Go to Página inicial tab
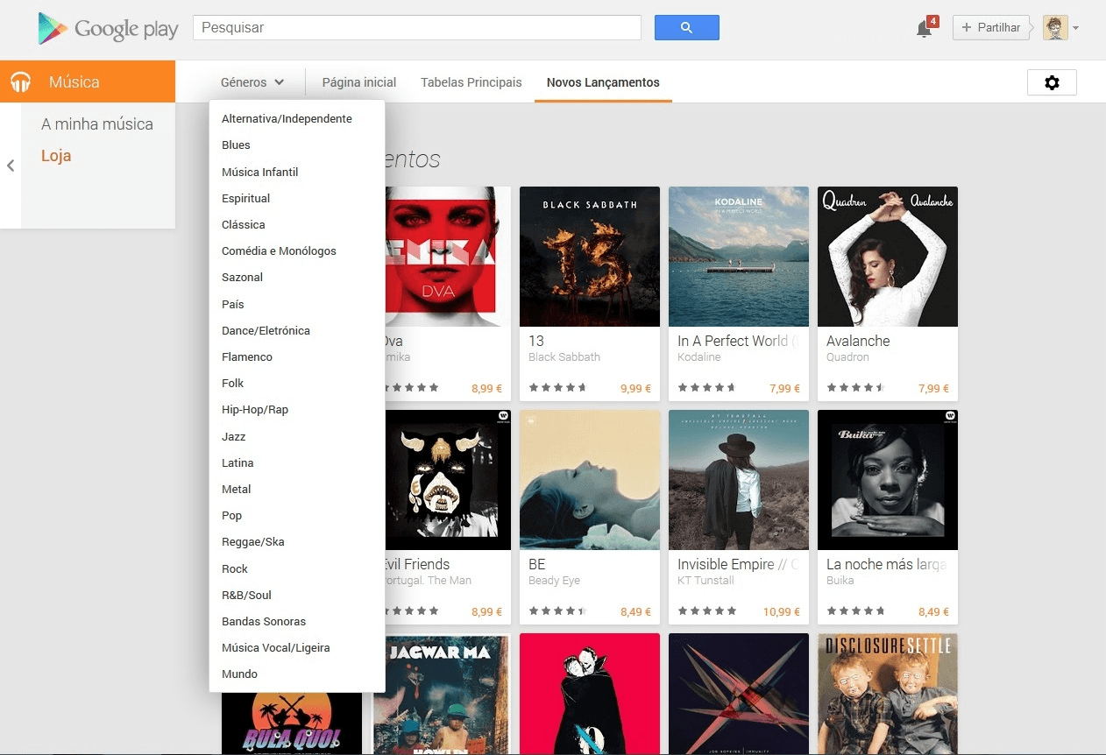The height and width of the screenshot is (755, 1106). click(x=359, y=82)
